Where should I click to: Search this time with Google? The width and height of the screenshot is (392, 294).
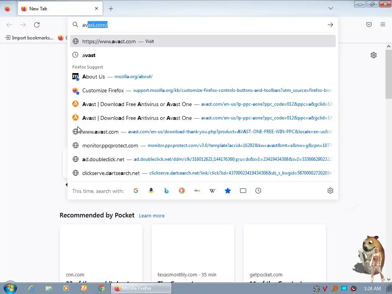click(136, 191)
